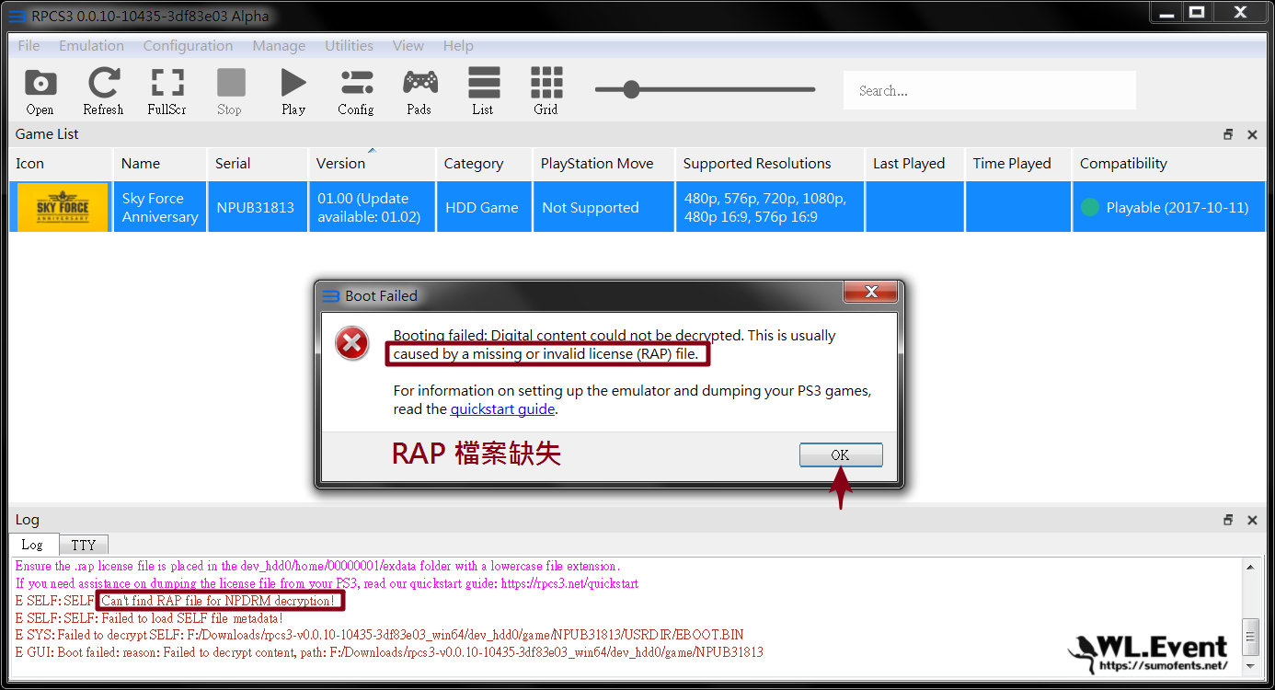Float the Log panel

tap(1228, 520)
